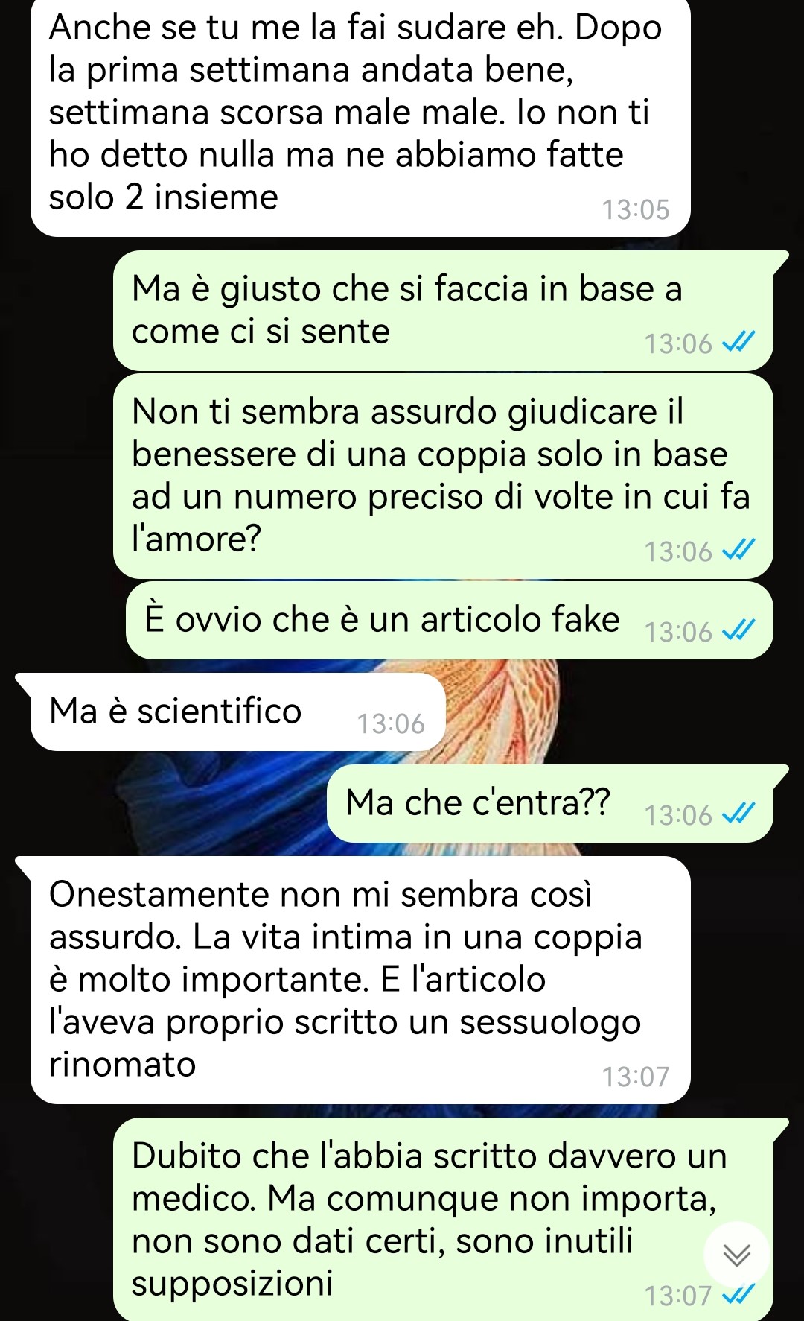Select the message 'Ma è scientifico'
Viewport: 804px width, 1321px height.
[237, 712]
